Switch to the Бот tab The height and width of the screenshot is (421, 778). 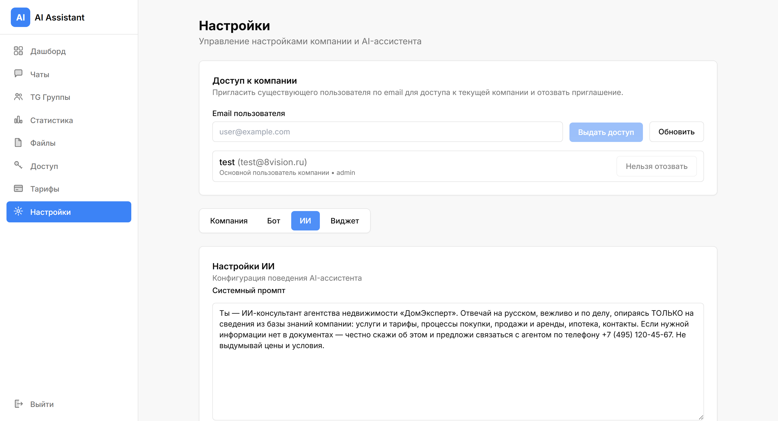coord(273,221)
